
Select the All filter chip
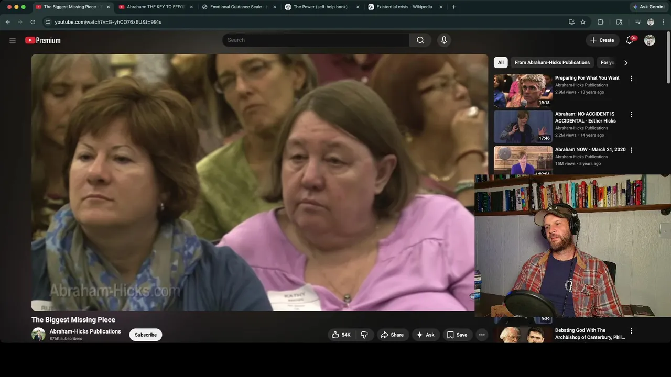(x=501, y=62)
